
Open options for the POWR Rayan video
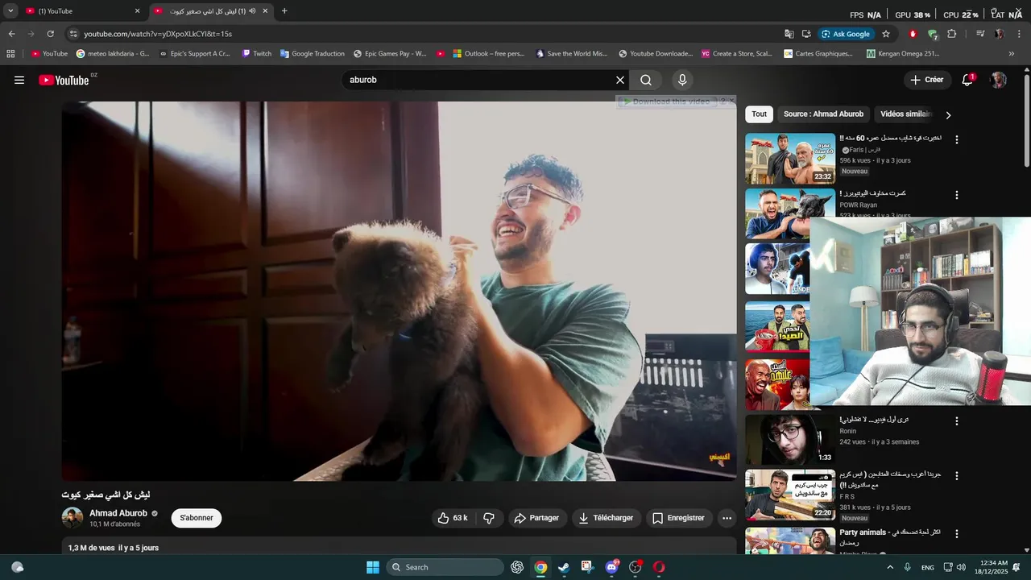pyautogui.click(x=957, y=195)
